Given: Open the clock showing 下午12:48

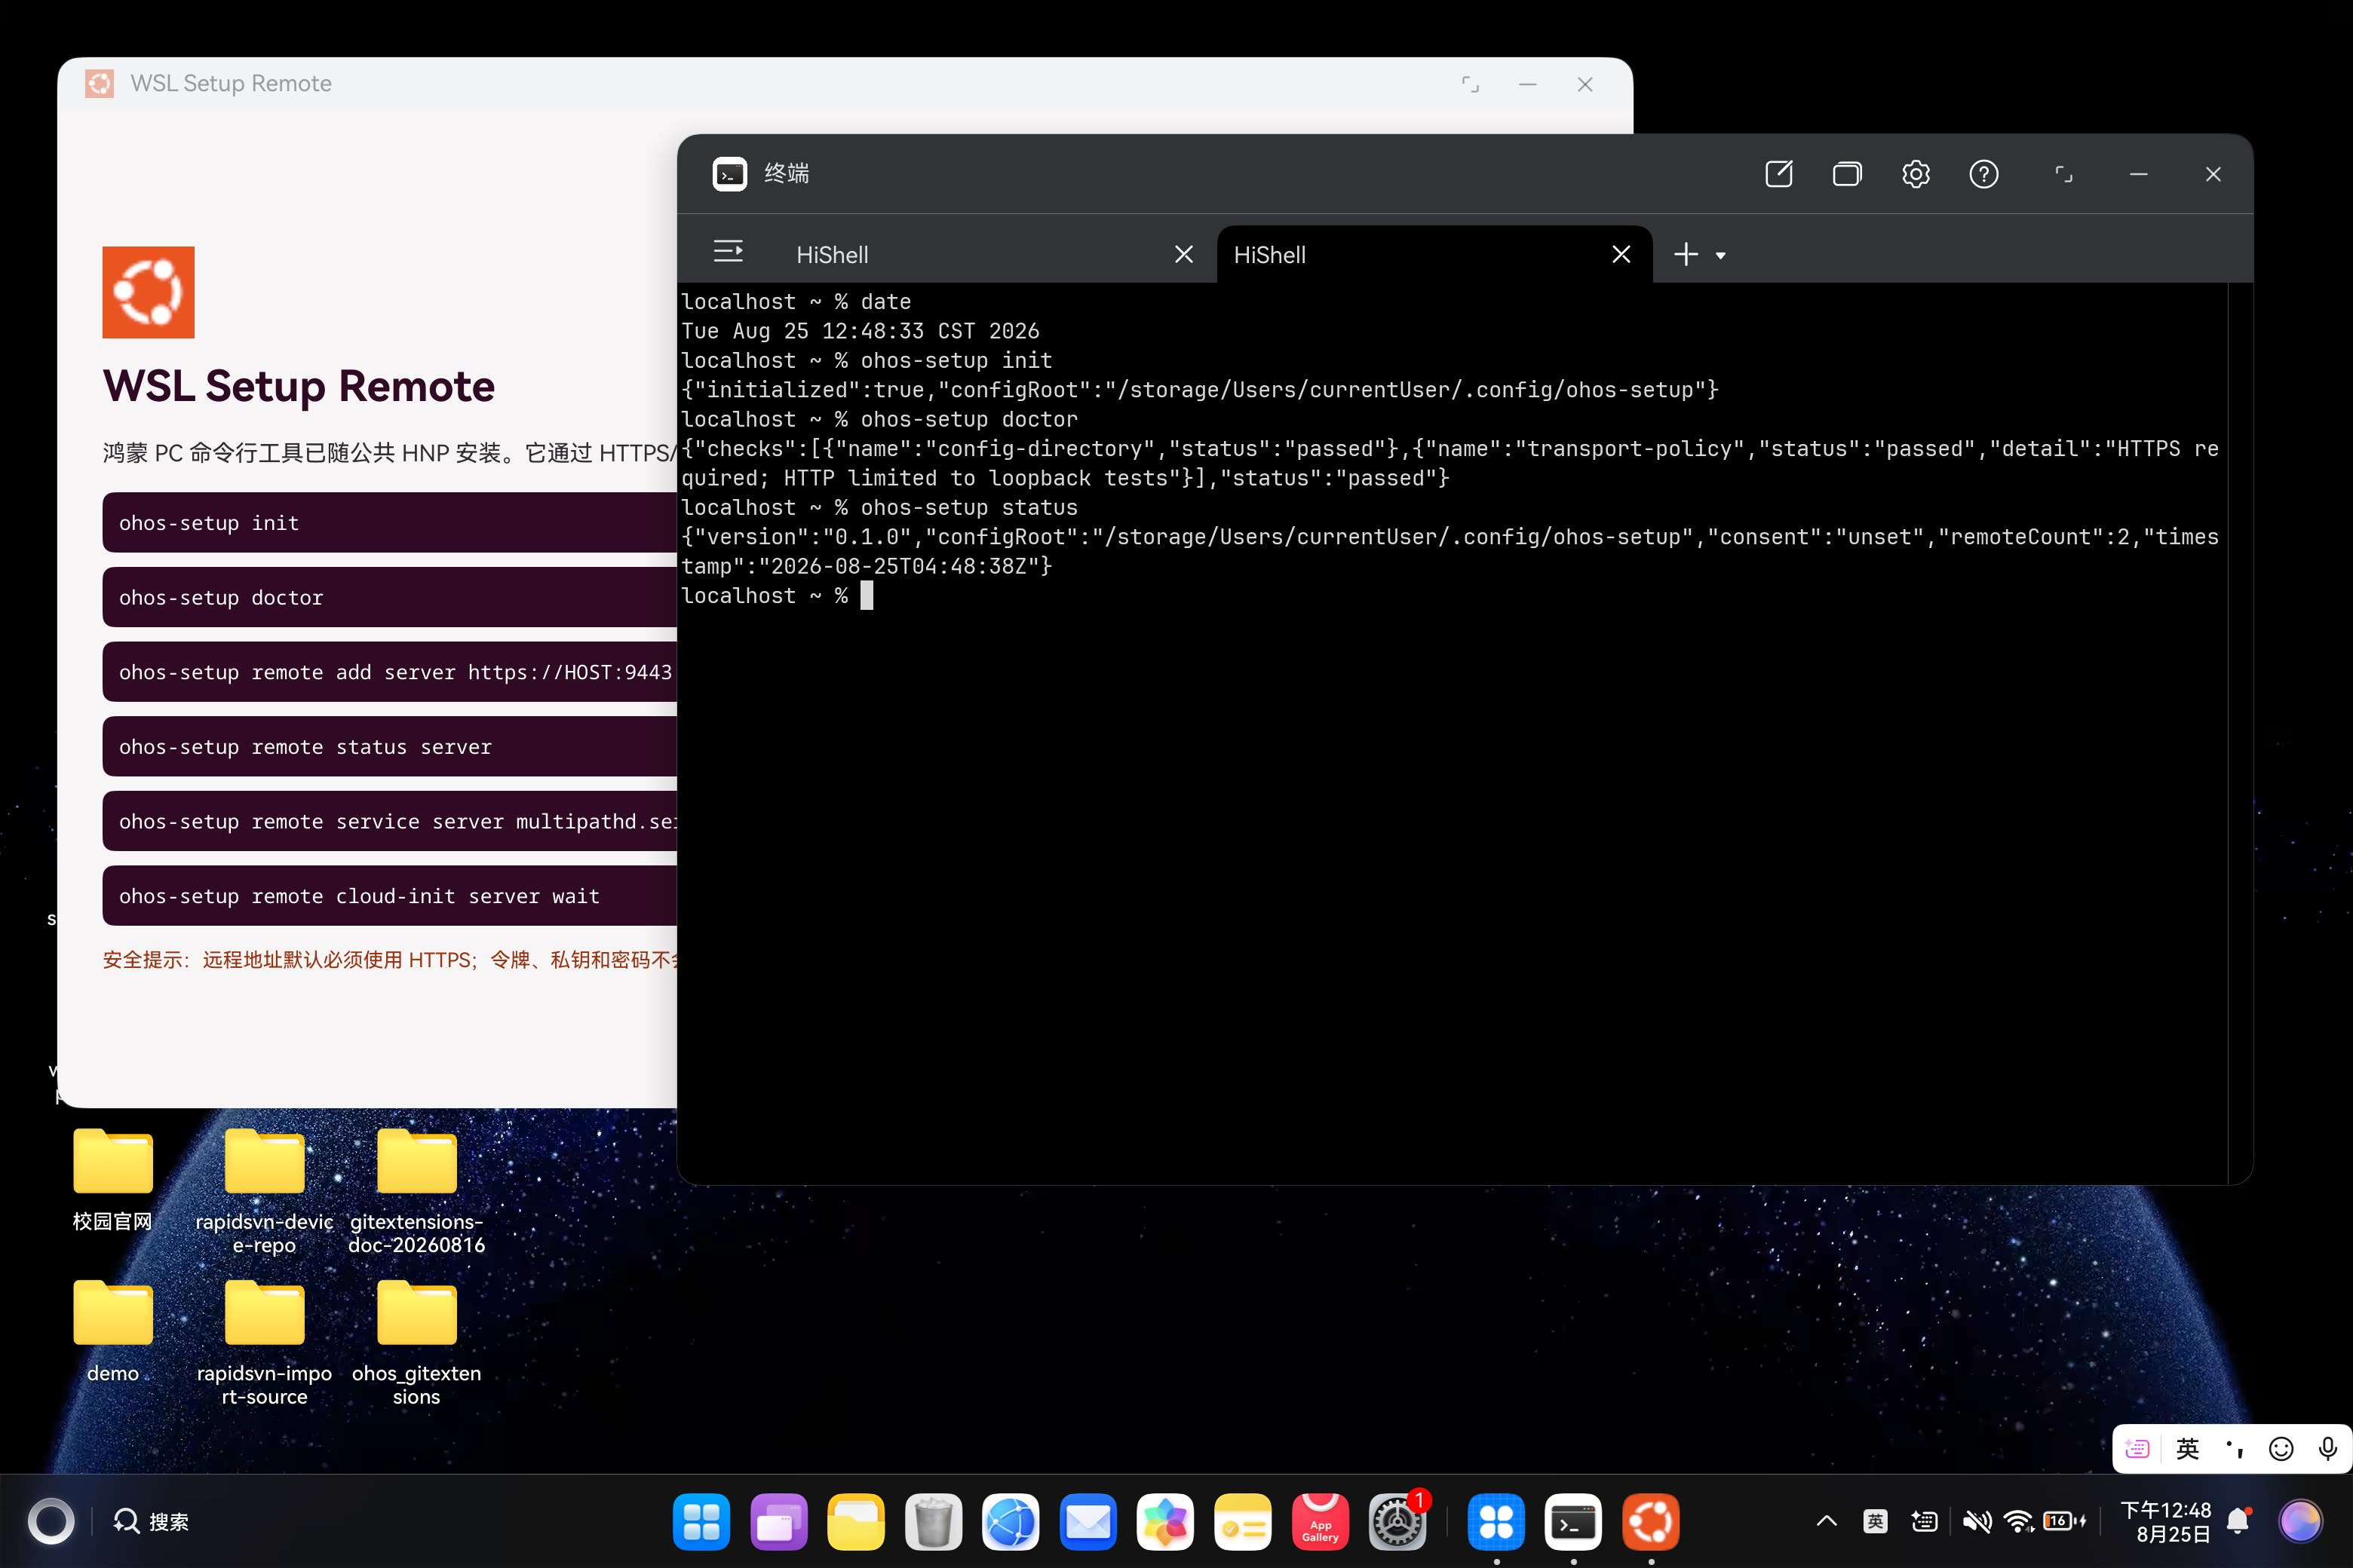Looking at the screenshot, I should click(x=2166, y=1521).
